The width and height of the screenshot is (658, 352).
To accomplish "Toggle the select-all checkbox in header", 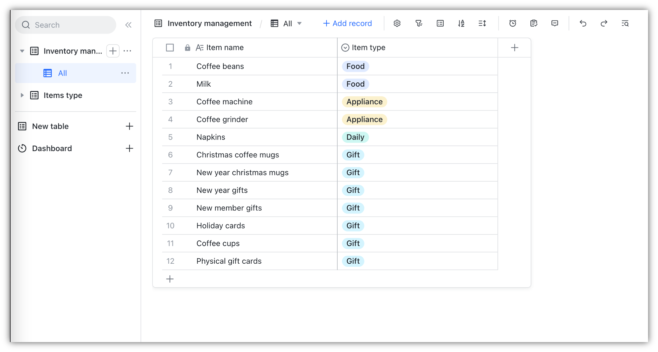I will 170,47.
